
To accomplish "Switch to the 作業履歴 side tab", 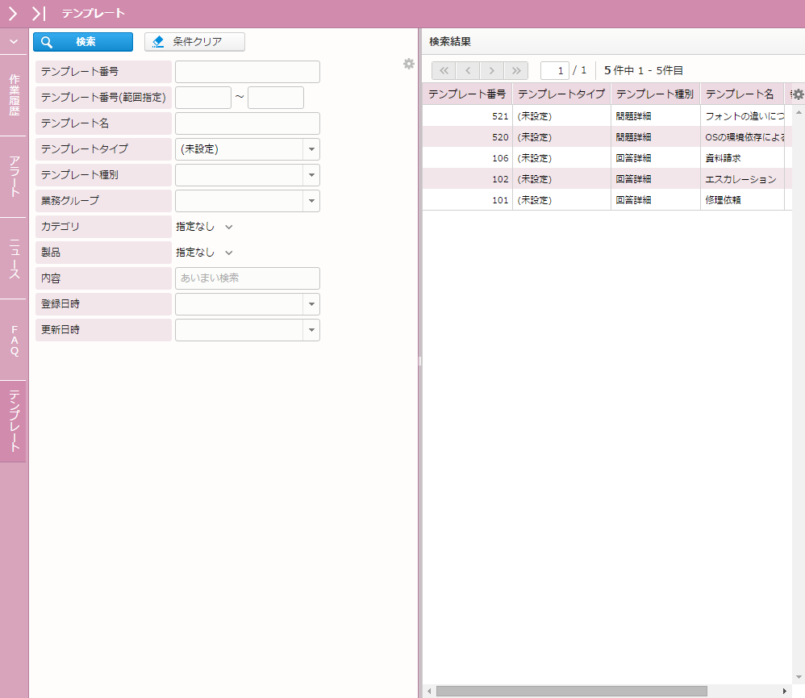I will (x=14, y=95).
